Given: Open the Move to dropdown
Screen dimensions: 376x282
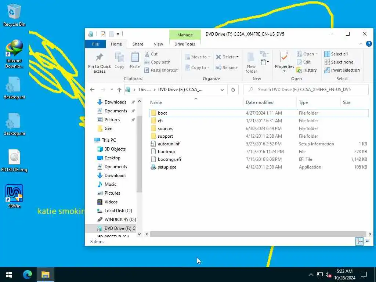Looking at the screenshot, I should pos(198,57).
